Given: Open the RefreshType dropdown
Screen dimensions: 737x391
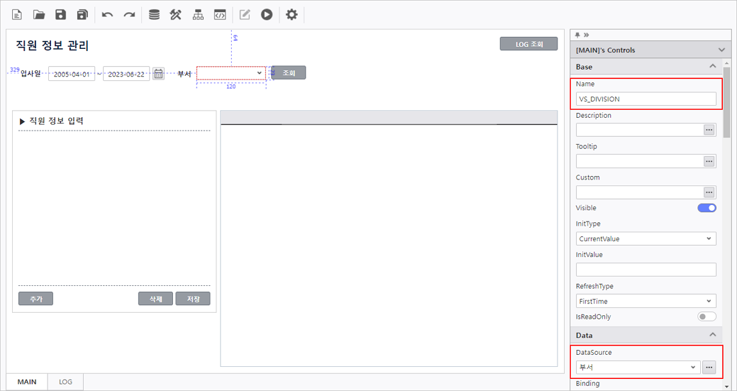Looking at the screenshot, I should click(x=646, y=301).
